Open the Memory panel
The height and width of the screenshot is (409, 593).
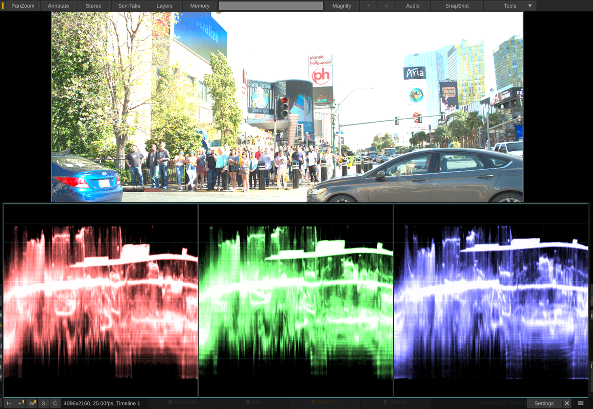pos(200,6)
